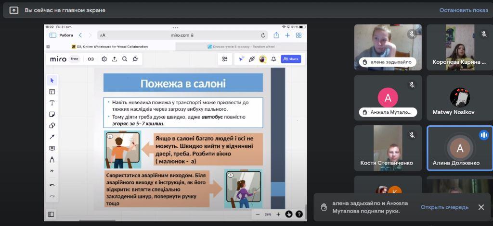
Task: Click 'Открыть очередь' link
Action: [444, 207]
